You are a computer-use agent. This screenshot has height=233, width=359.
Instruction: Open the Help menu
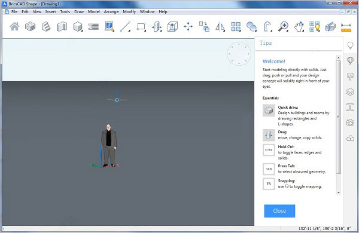(x=163, y=12)
